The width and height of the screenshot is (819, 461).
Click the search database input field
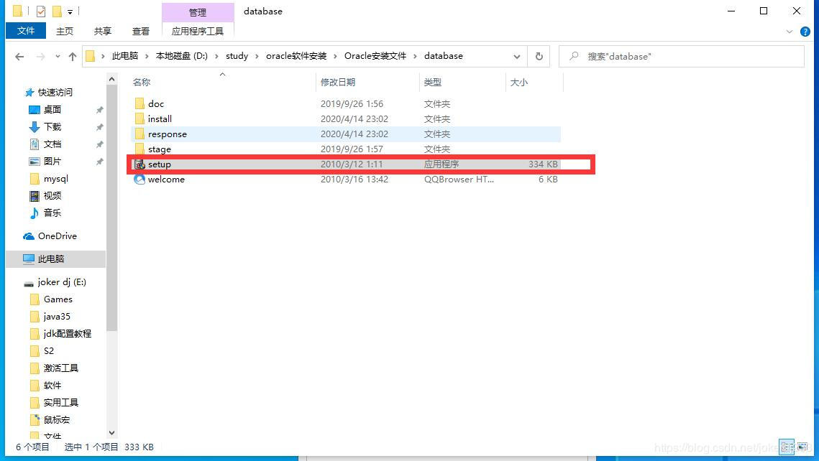tap(681, 56)
